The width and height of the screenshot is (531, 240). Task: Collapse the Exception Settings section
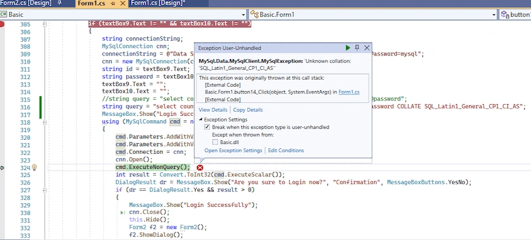tap(201, 119)
